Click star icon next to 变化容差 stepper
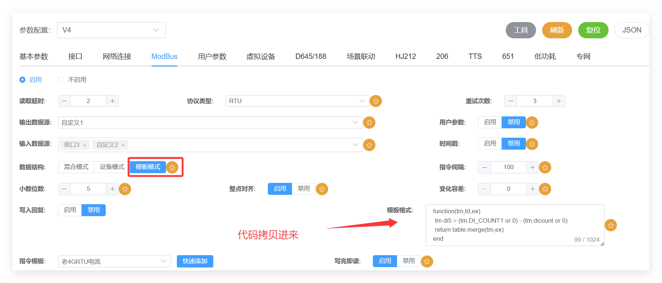Screen dimensions: 662x283 pos(545,189)
